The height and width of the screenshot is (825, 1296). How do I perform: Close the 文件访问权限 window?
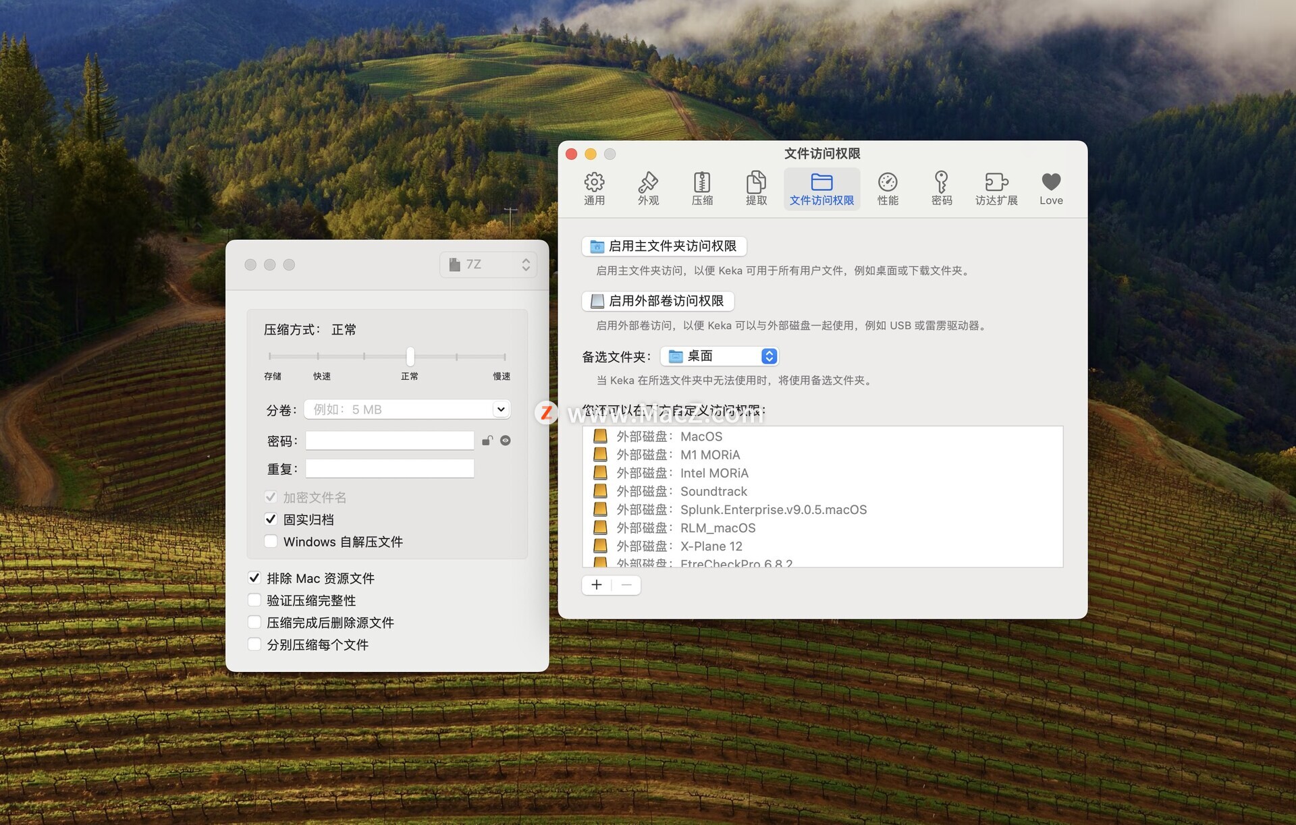[x=571, y=154]
